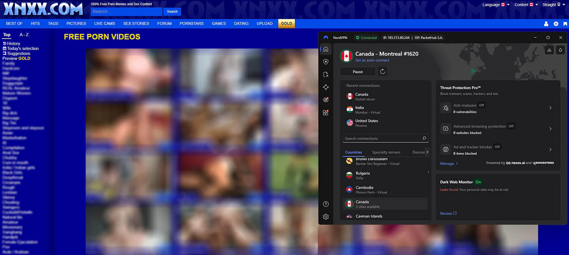This screenshot has height=255, width=569.
Task: Open the Language dropdown on XNXX header
Action: [495, 5]
